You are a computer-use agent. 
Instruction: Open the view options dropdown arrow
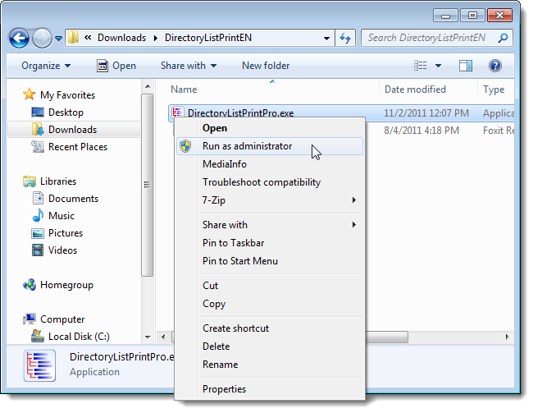[438, 66]
